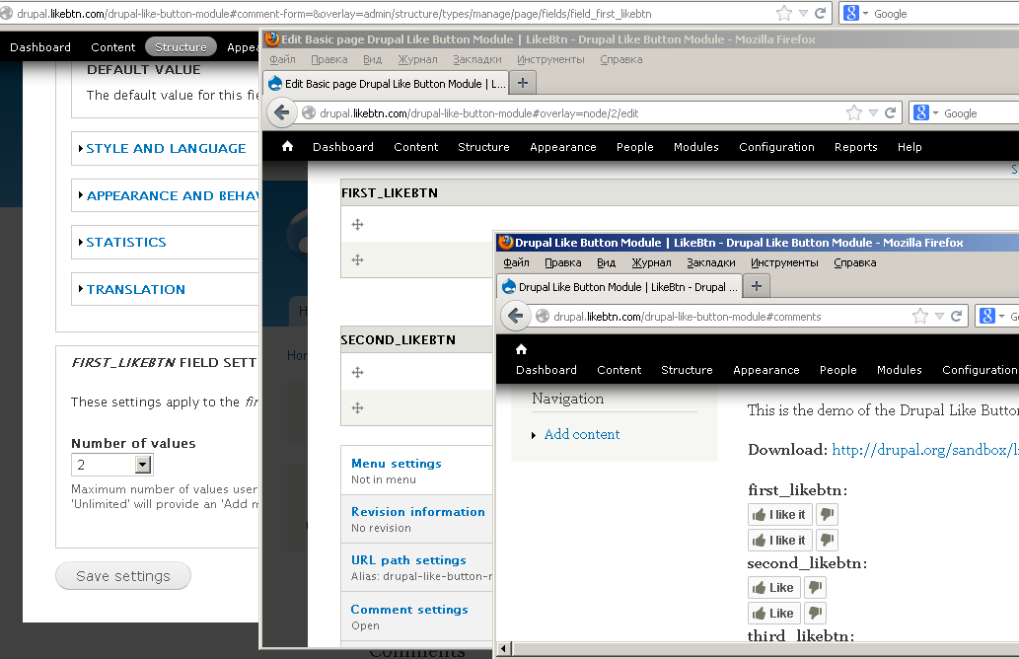
Task: Reload page in back window's address bar
Action: click(820, 13)
